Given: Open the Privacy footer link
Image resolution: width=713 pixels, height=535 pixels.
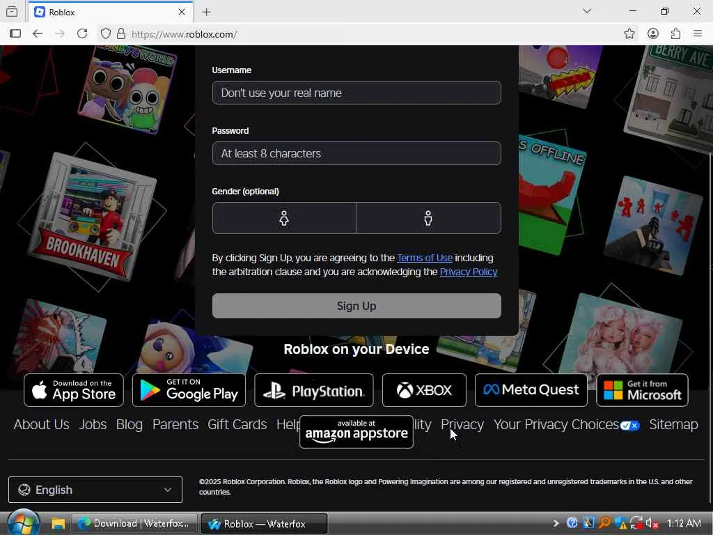Looking at the screenshot, I should [462, 424].
